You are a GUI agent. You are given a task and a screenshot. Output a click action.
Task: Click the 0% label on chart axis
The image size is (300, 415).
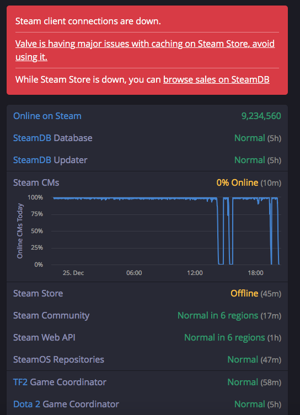tap(39, 265)
